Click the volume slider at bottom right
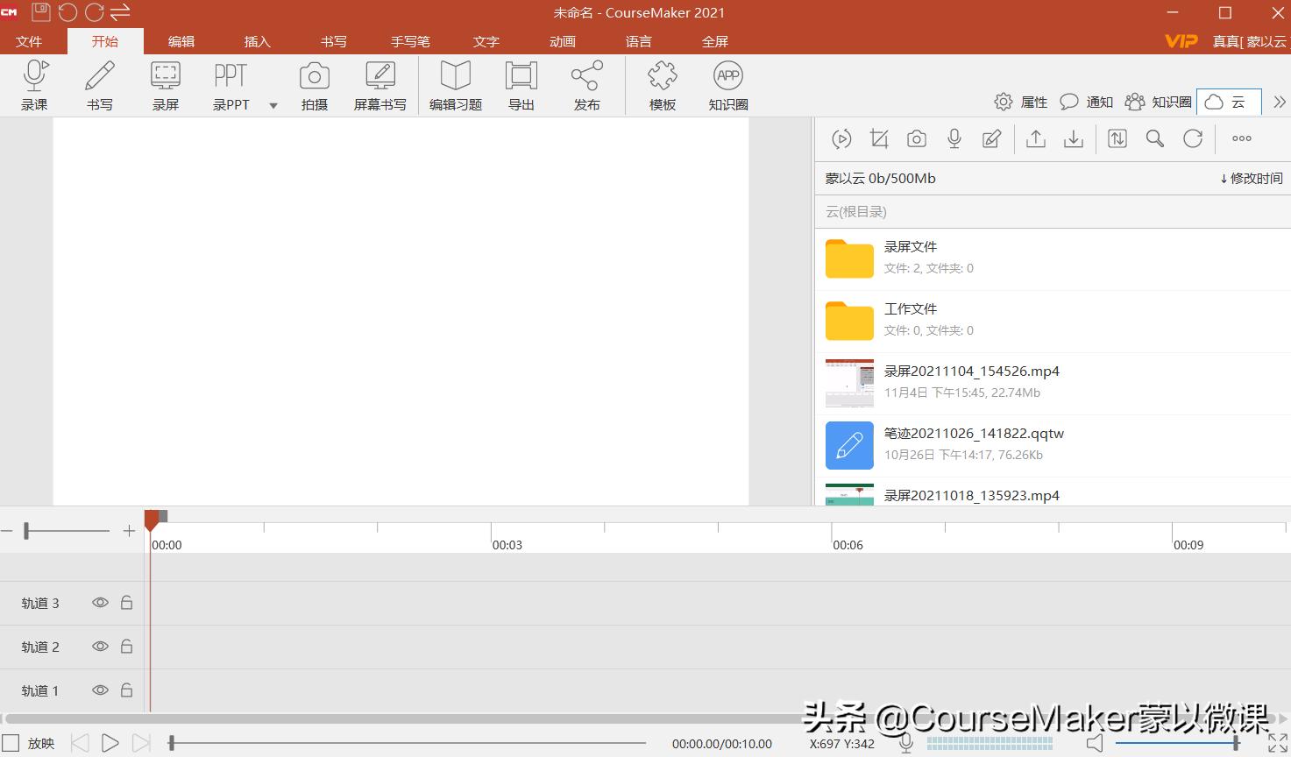1291x757 pixels. (x=1176, y=743)
